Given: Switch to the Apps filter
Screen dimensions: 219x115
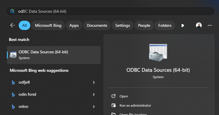Looking at the screenshot, I should point(74,25).
